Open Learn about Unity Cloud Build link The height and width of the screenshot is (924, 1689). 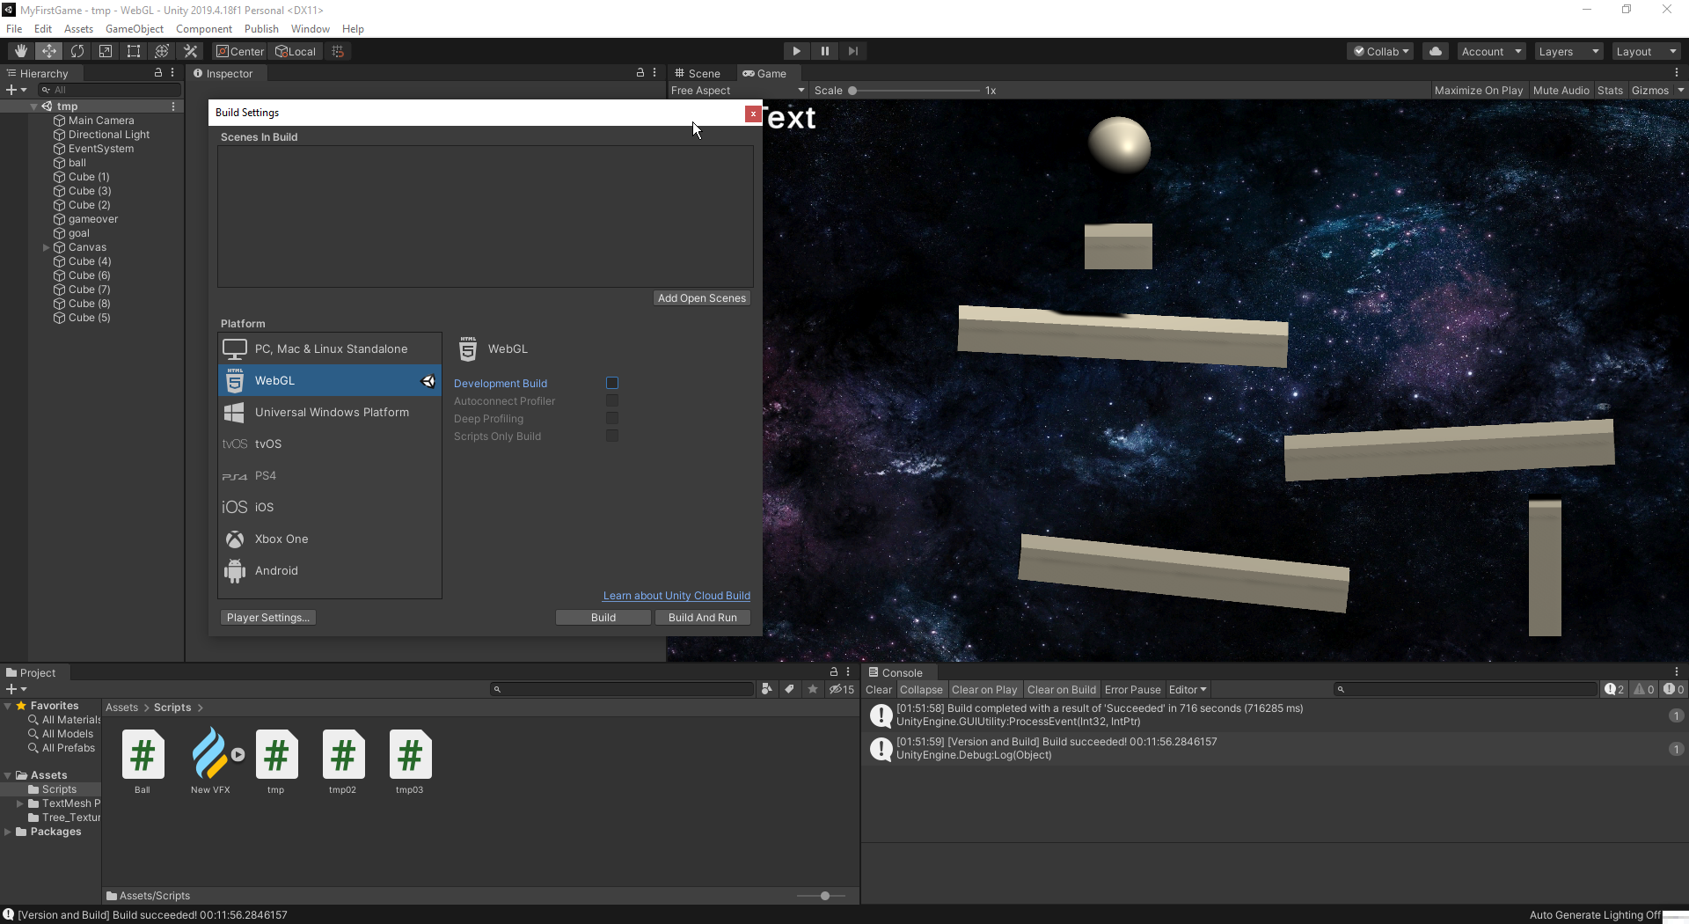click(x=676, y=596)
